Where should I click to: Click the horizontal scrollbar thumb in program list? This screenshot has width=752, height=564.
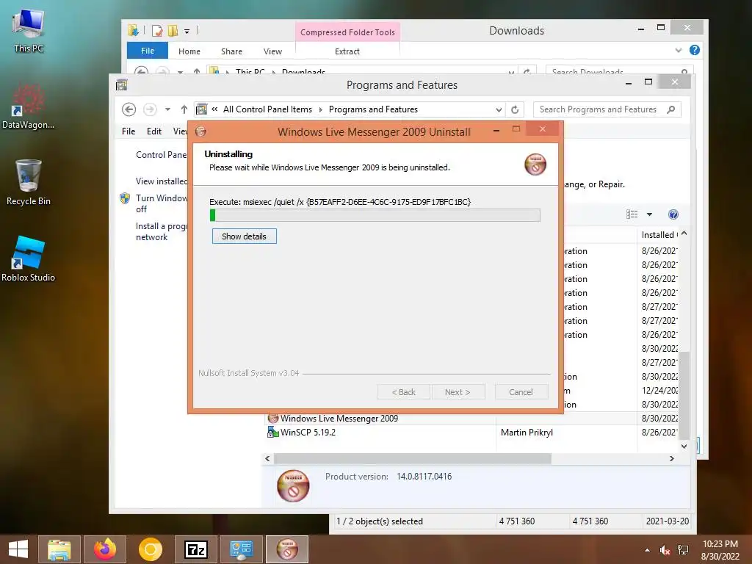[x=413, y=458]
